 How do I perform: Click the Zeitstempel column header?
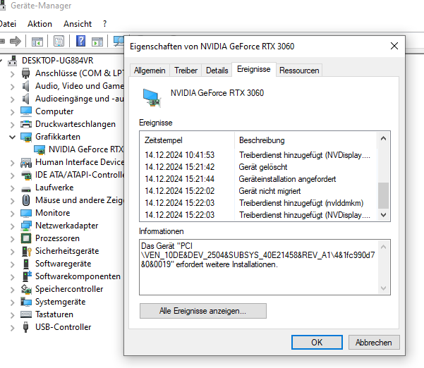187,140
